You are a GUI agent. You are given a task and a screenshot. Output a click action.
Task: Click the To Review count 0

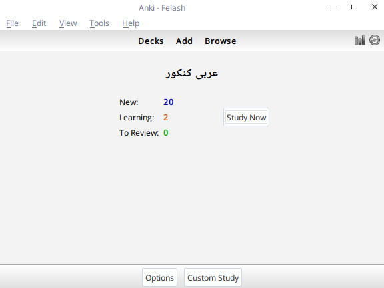coord(166,133)
